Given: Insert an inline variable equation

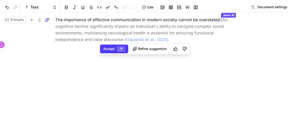Looking at the screenshot, I should (x=187, y=7).
